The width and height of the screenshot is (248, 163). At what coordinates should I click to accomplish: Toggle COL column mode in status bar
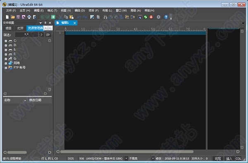click(238, 158)
